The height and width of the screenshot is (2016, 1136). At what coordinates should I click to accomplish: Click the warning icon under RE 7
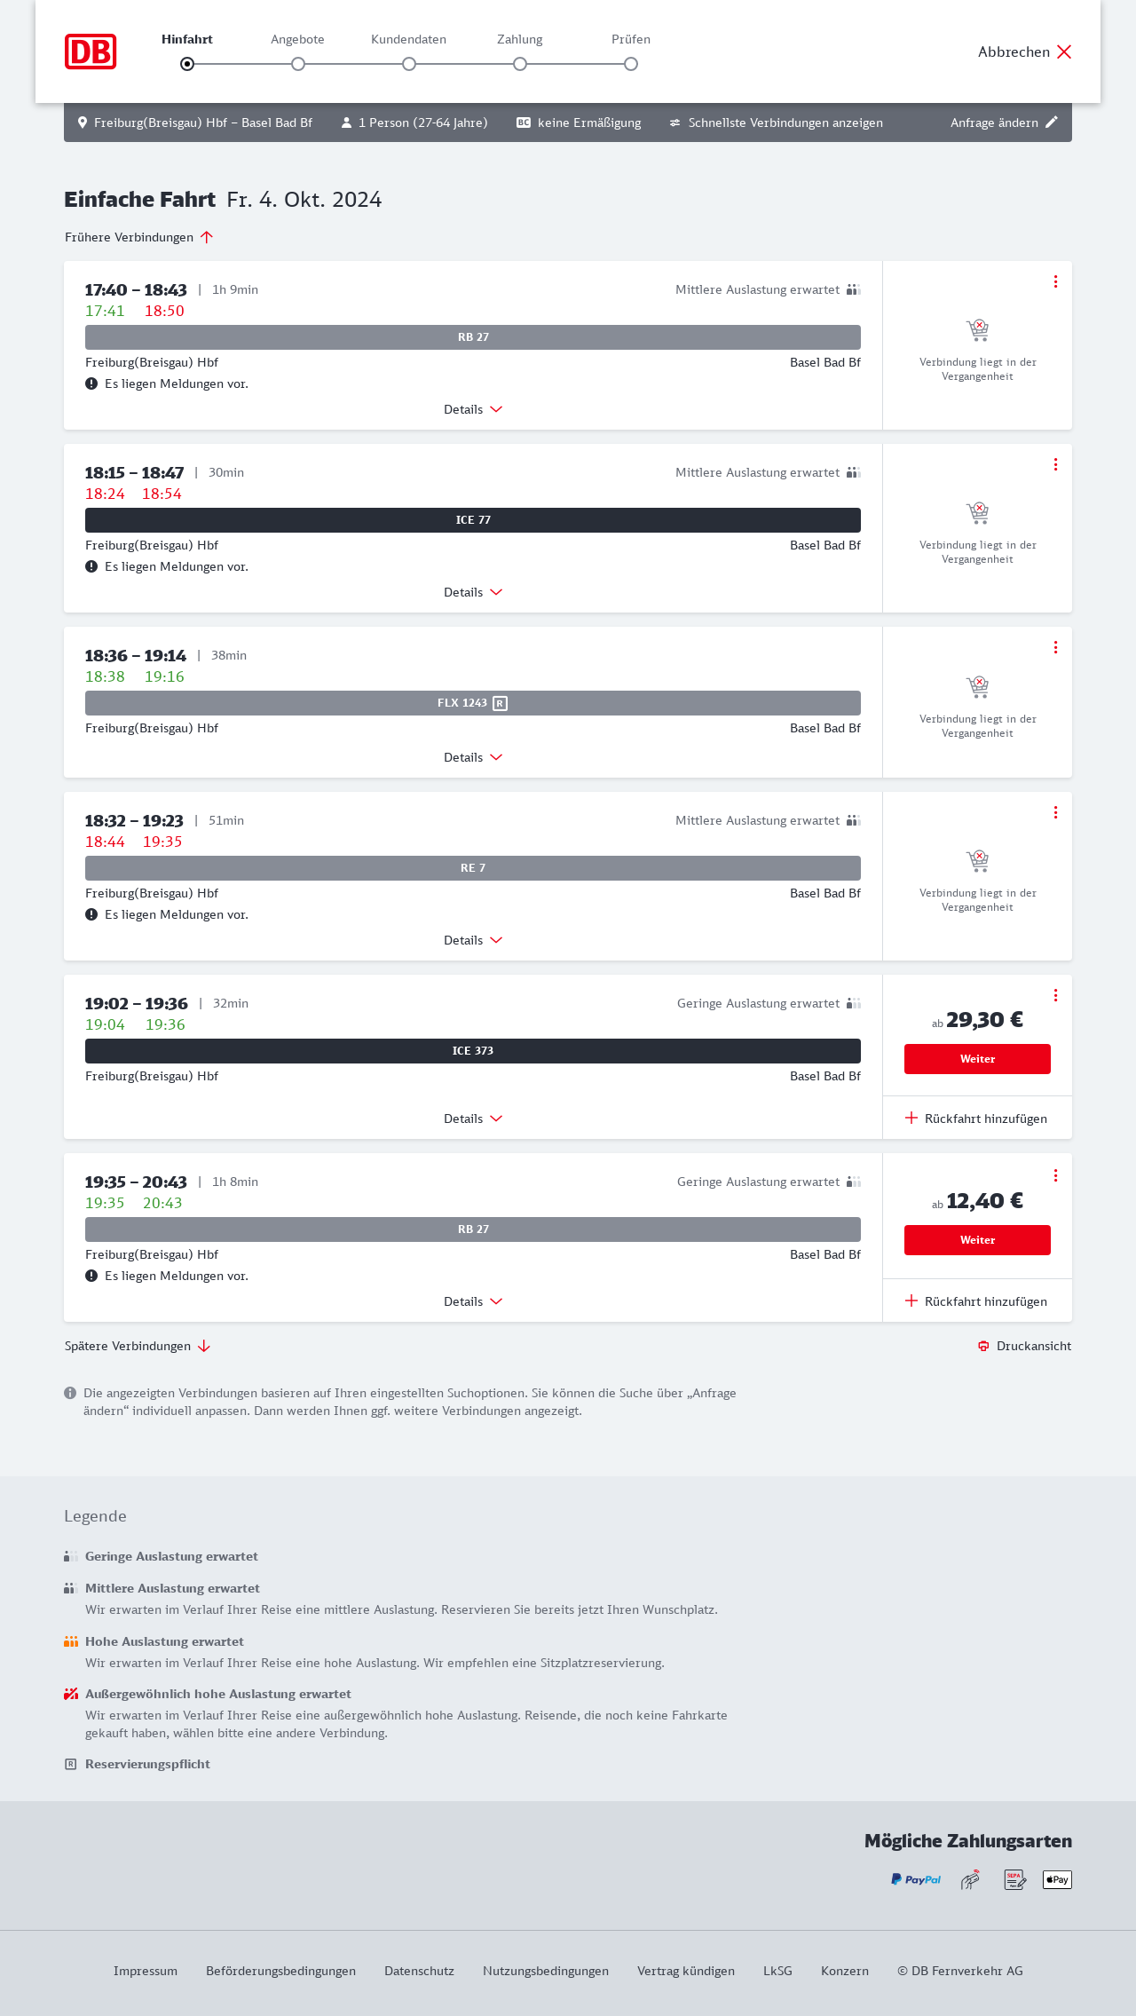(91, 914)
